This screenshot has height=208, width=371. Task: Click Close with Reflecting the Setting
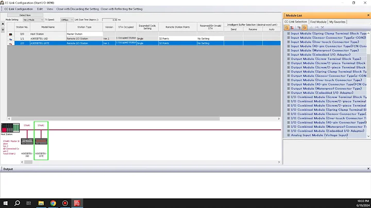coord(122,9)
